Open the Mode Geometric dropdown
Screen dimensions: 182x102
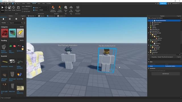(x=28, y=6)
